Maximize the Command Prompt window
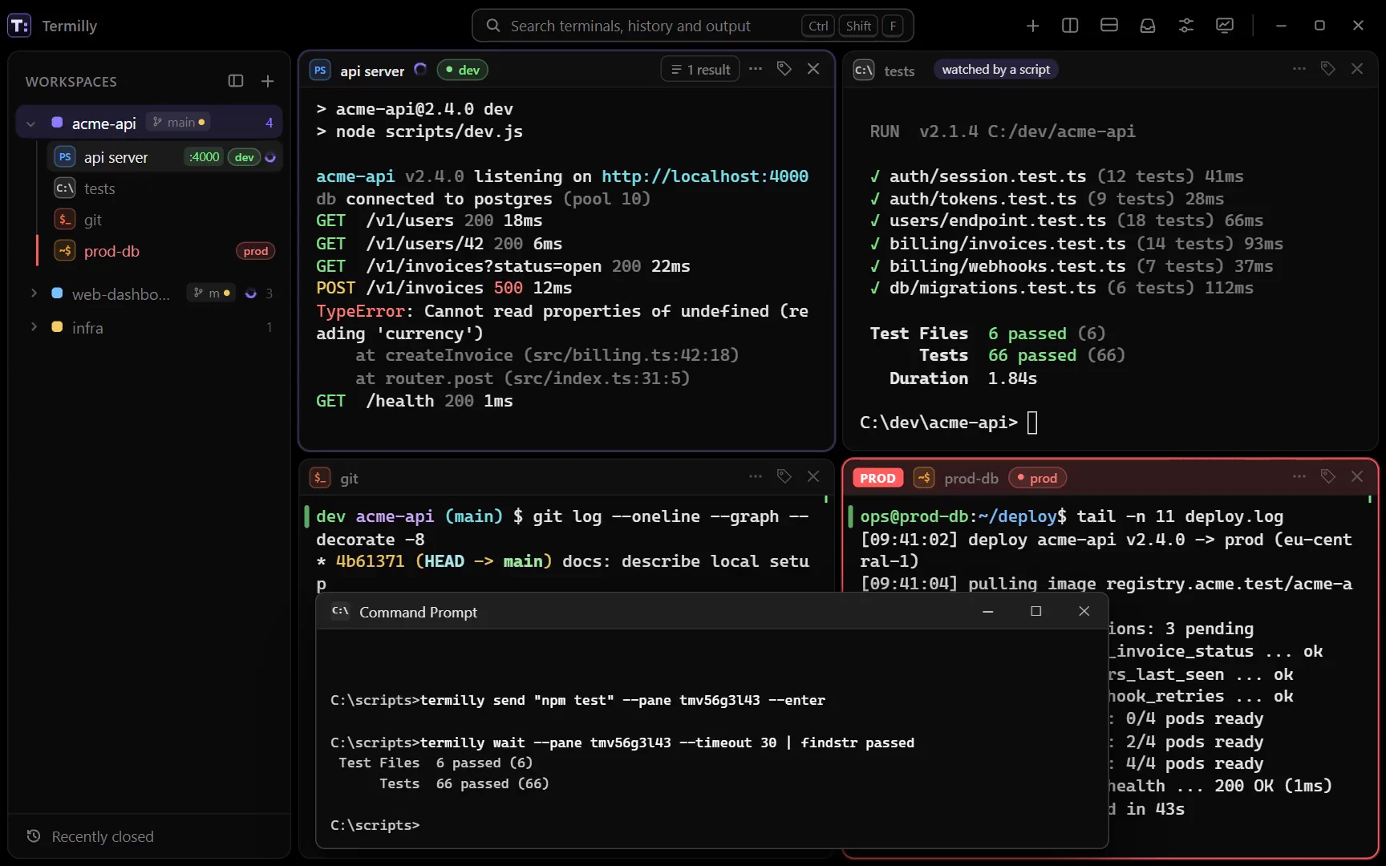The image size is (1386, 866). pyautogui.click(x=1035, y=611)
